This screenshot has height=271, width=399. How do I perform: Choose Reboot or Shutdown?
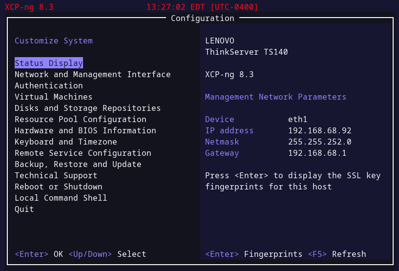(x=59, y=187)
